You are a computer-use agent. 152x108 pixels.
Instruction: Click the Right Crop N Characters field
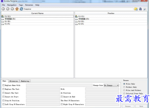click(x=102, y=104)
